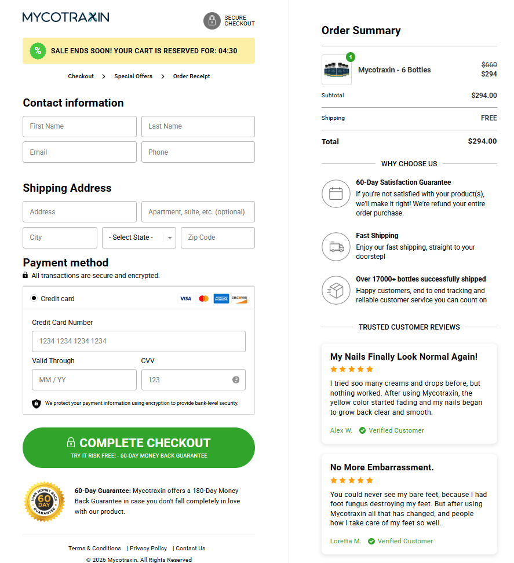Click the Mycotraxin 6 Bottles product thumbnail
This screenshot has width=514, height=563.
336,70
